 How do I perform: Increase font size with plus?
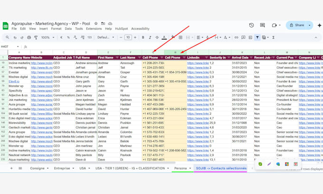(x=135, y=37)
